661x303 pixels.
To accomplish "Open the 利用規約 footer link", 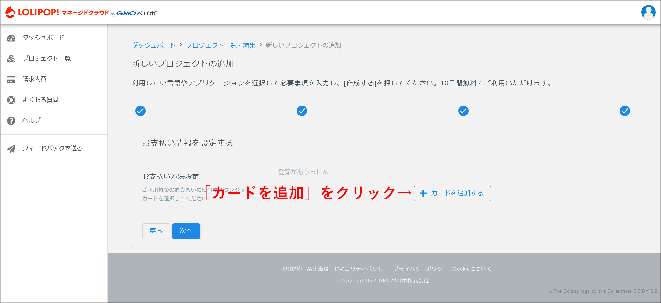I will pyautogui.click(x=291, y=269).
